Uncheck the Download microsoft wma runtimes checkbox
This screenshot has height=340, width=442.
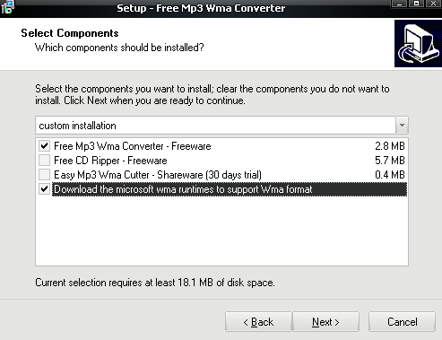click(x=44, y=189)
